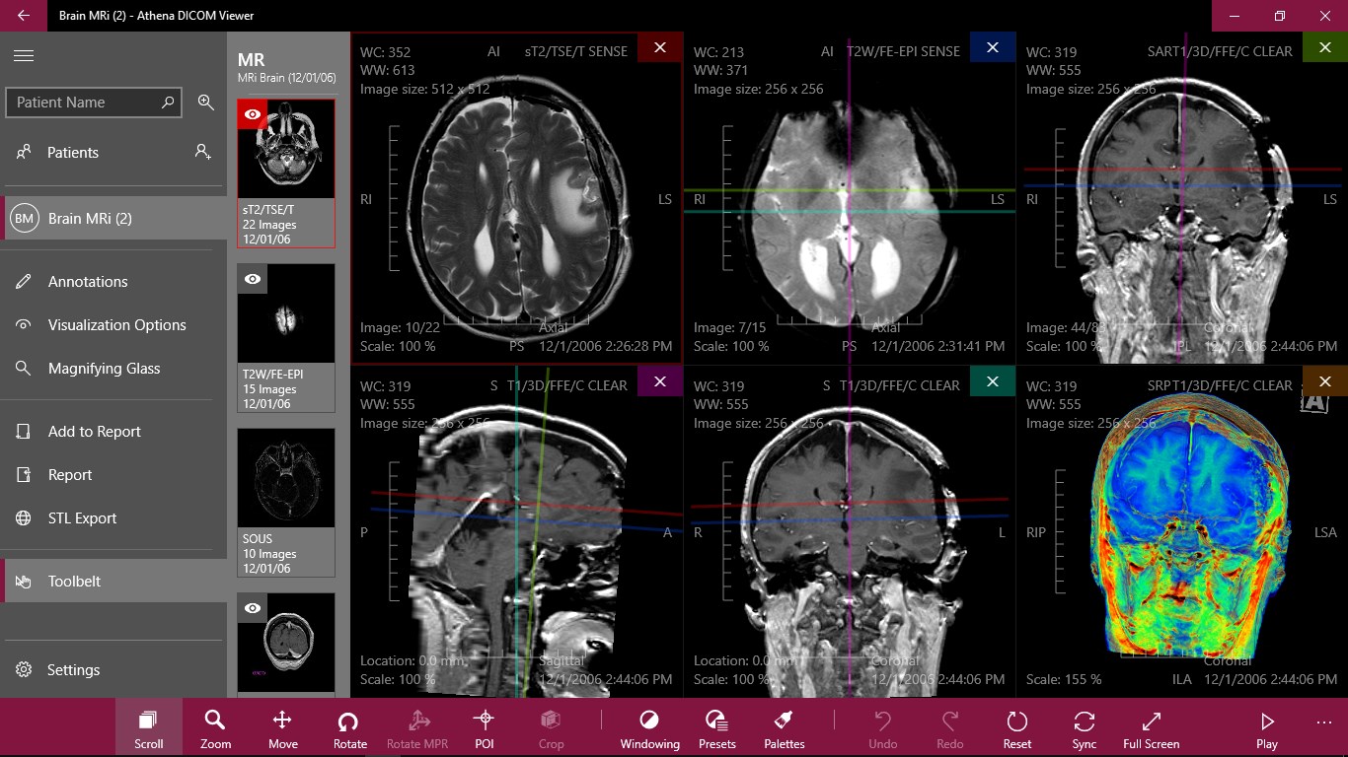Open the Patients list

click(73, 153)
